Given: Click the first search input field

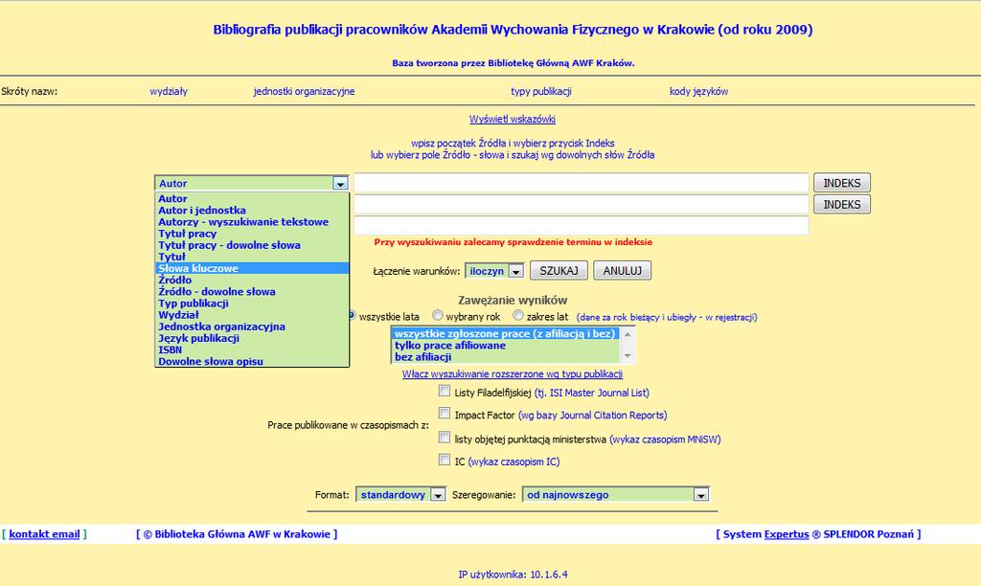Looking at the screenshot, I should [x=582, y=183].
